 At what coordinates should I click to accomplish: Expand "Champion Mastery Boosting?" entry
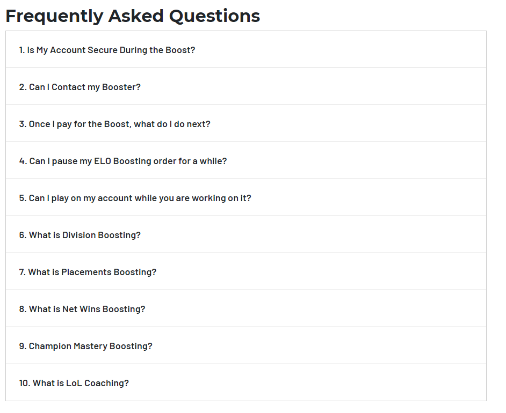(246, 346)
